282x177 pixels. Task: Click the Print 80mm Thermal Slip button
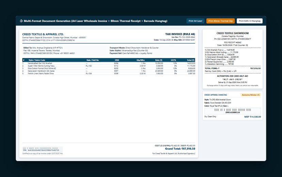point(220,21)
